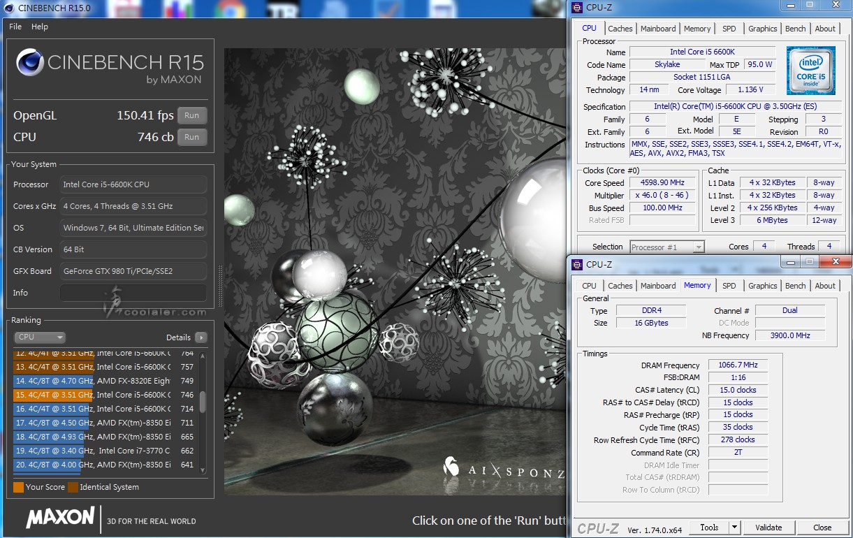Select ranking row 13 scoring 757

tap(105, 367)
